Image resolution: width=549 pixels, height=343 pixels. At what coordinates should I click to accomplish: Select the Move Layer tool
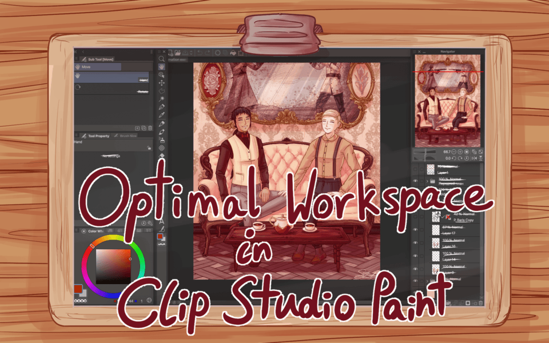(162, 82)
